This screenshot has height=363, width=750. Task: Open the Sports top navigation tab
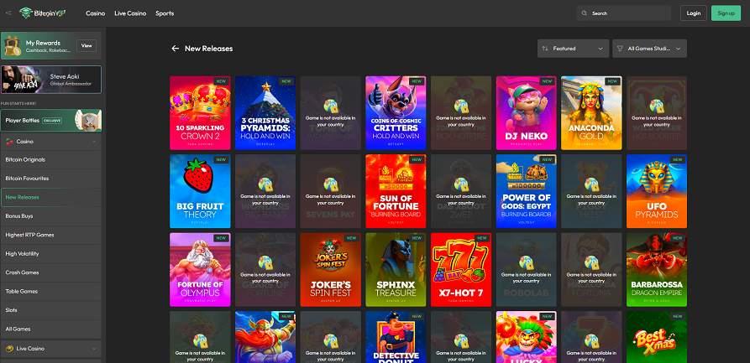165,13
